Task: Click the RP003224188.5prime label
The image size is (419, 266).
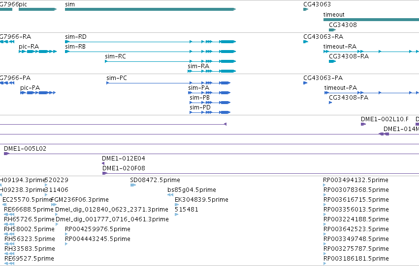Action: (356, 219)
